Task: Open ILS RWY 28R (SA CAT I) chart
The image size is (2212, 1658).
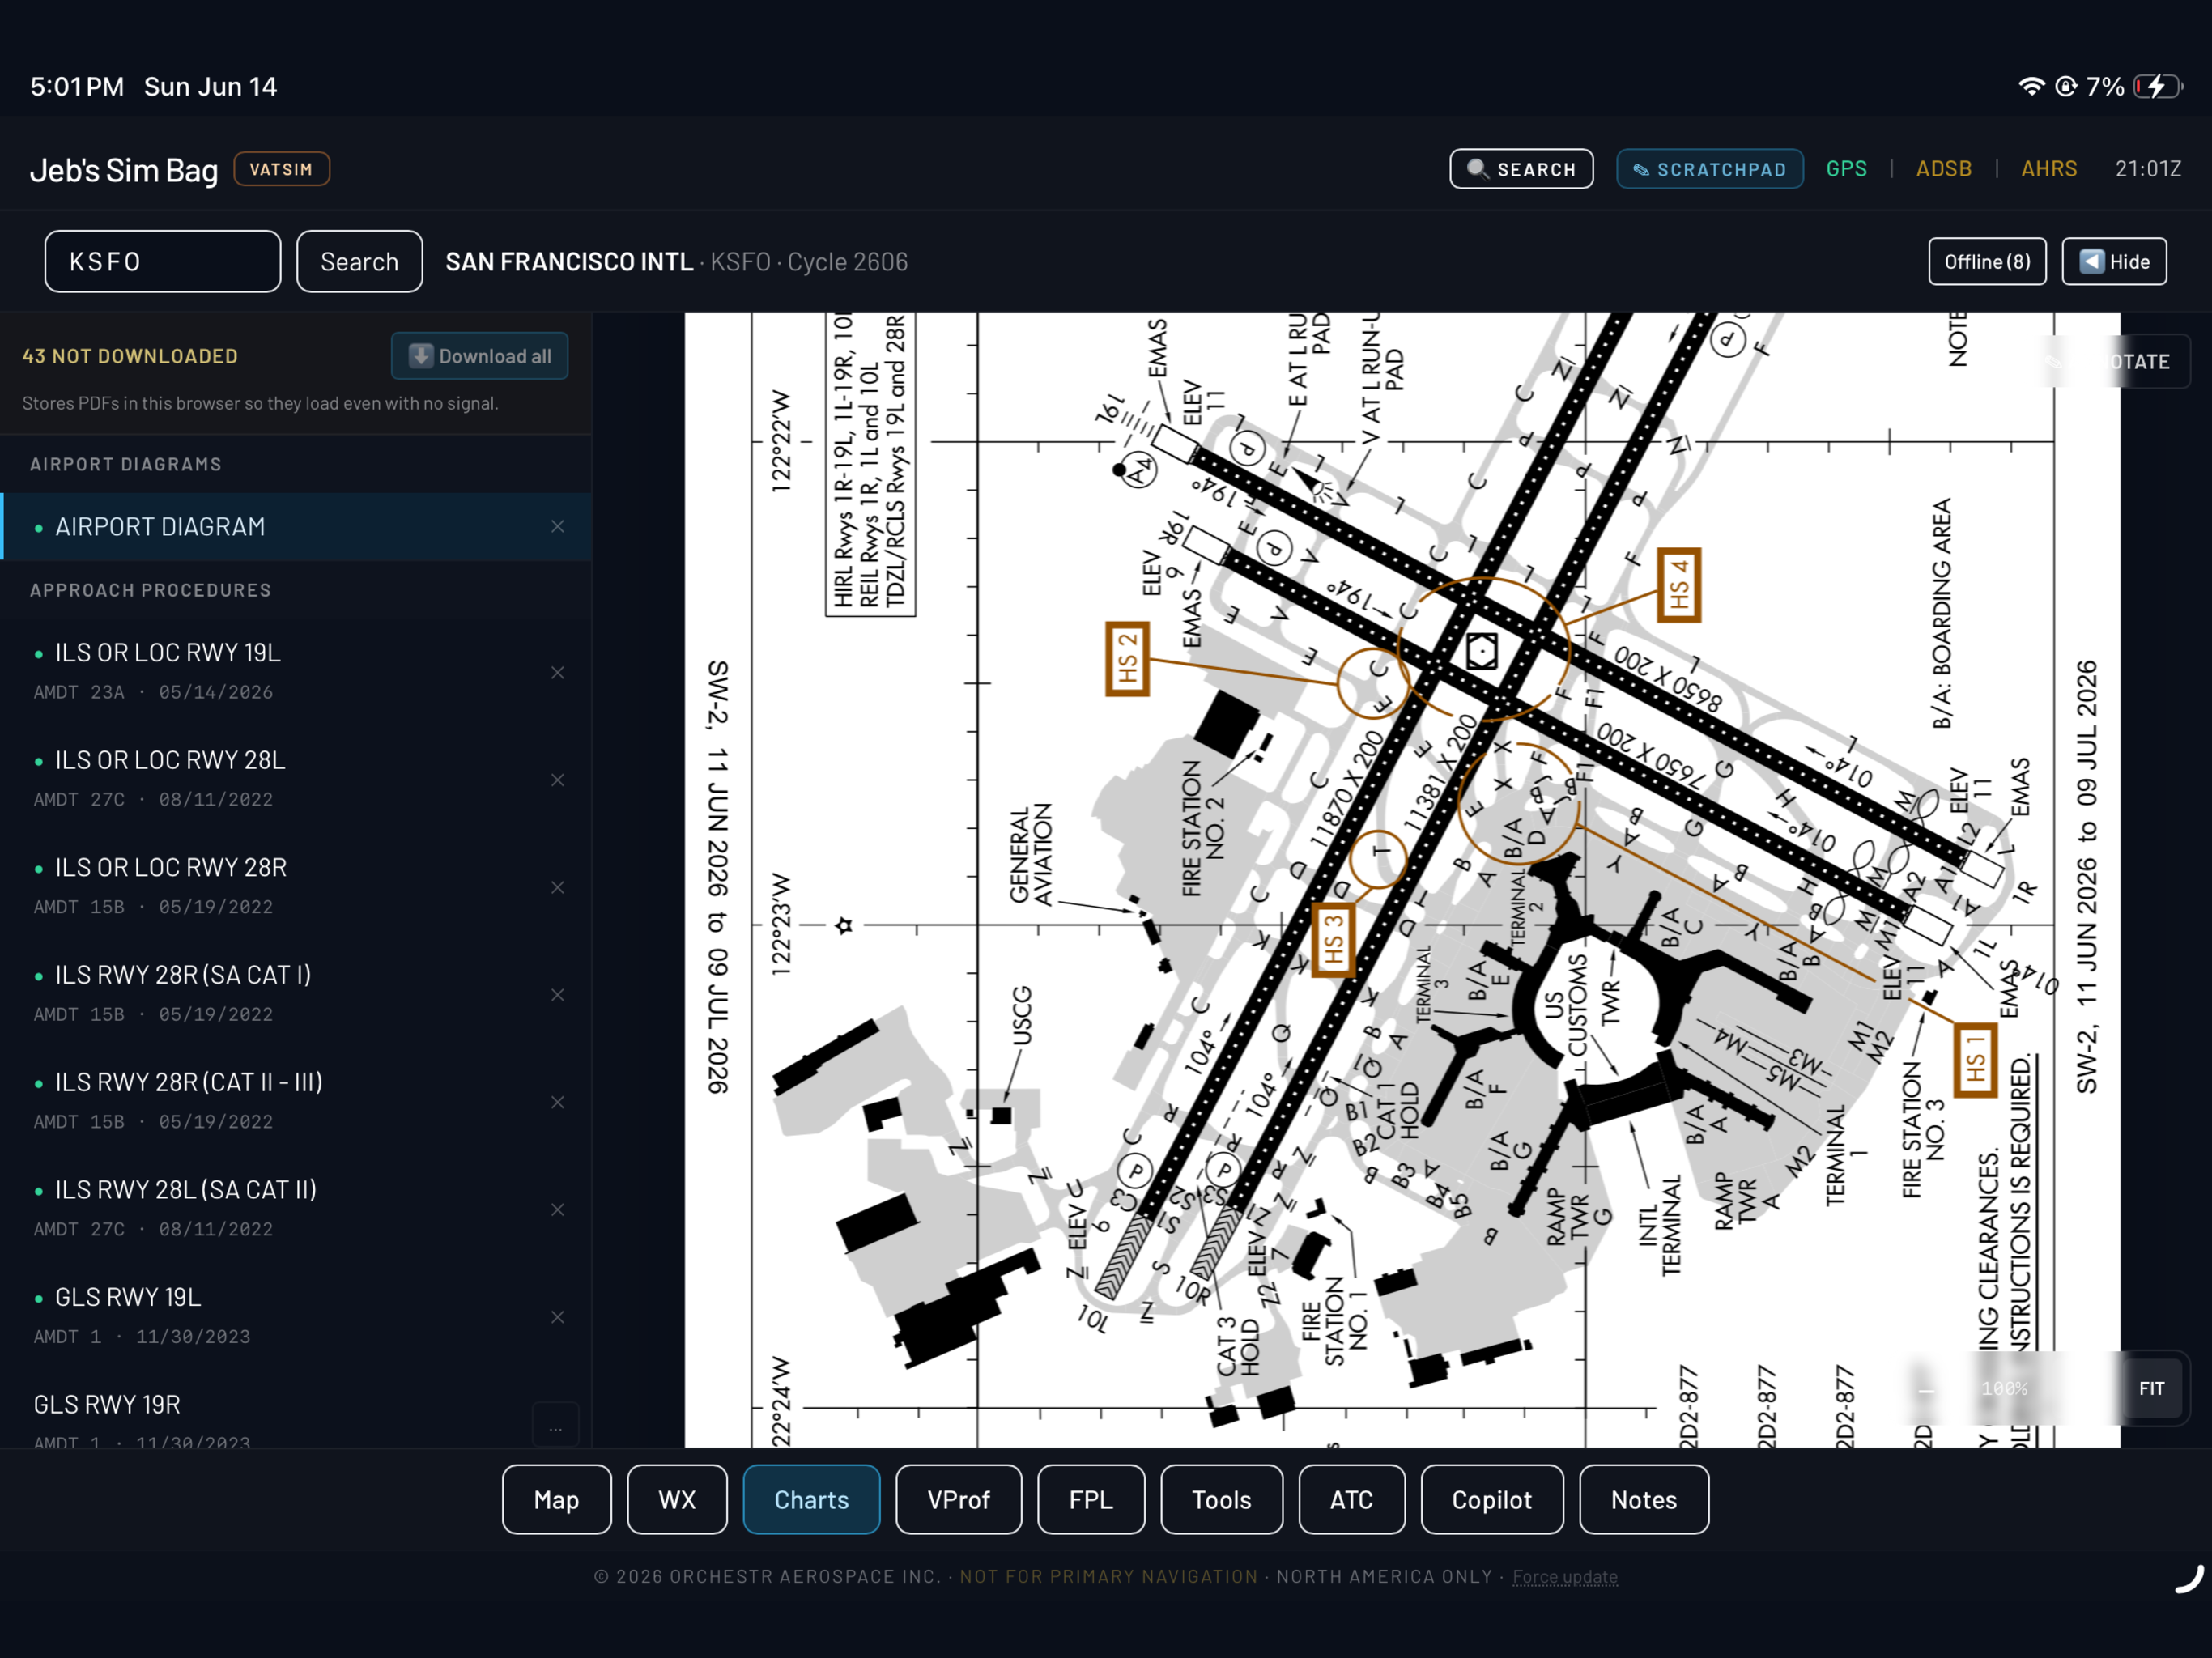Action: coord(296,993)
